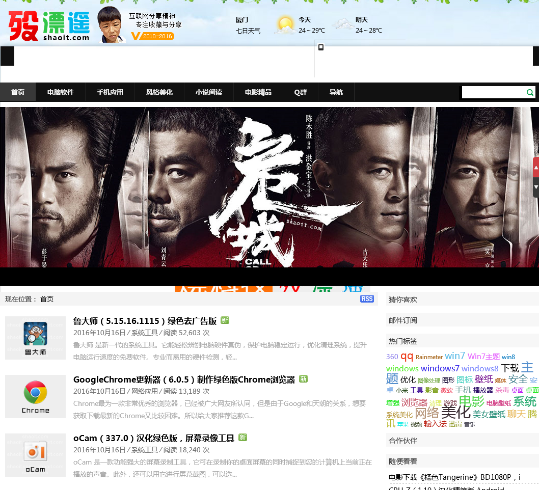Click the red qq tag

coord(407,356)
